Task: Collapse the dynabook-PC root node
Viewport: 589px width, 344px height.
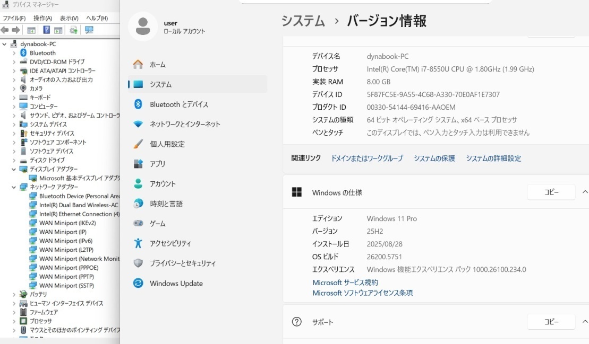Action: [4, 44]
